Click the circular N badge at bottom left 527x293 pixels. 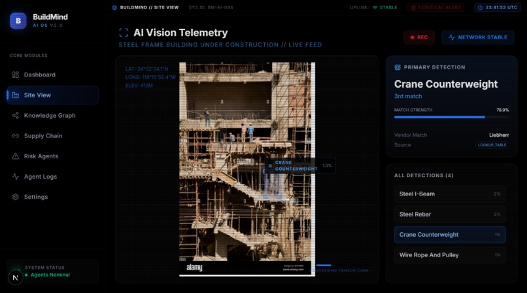[15, 277]
